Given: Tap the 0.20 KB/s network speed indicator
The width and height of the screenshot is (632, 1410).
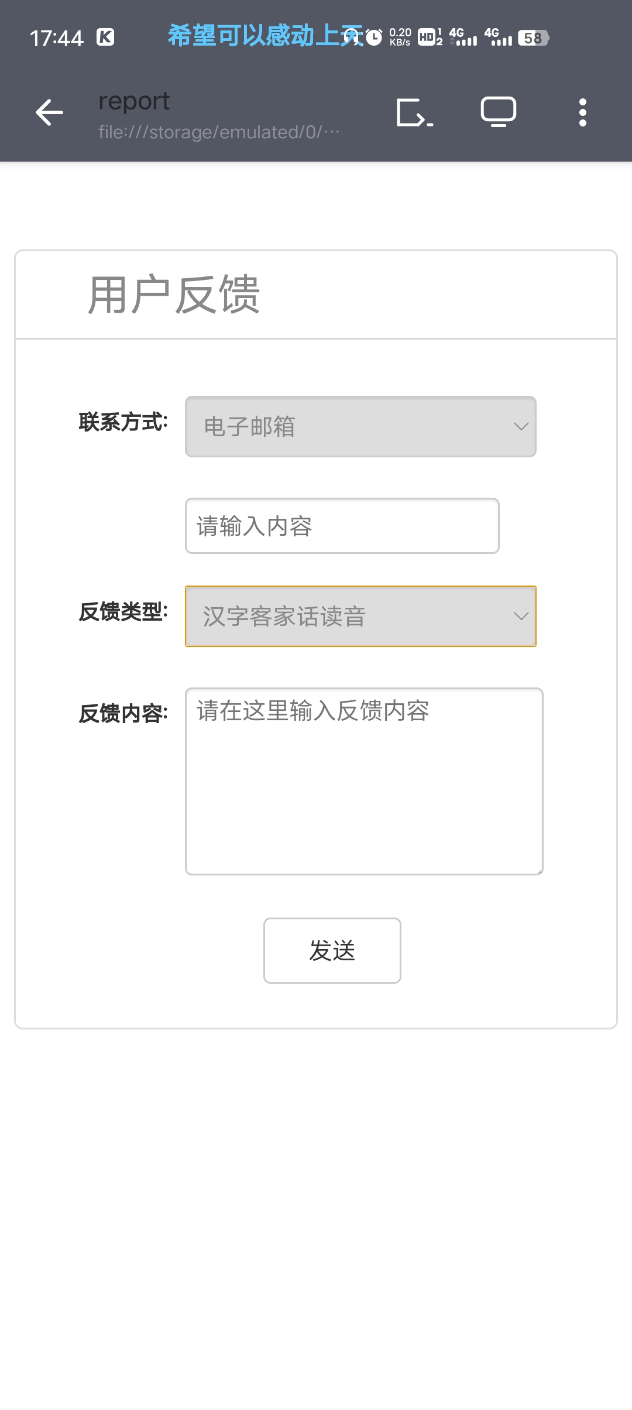Looking at the screenshot, I should pyautogui.click(x=400, y=37).
